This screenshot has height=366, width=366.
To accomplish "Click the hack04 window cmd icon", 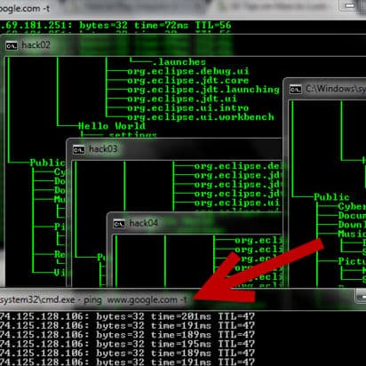I will pyautogui.click(x=119, y=224).
